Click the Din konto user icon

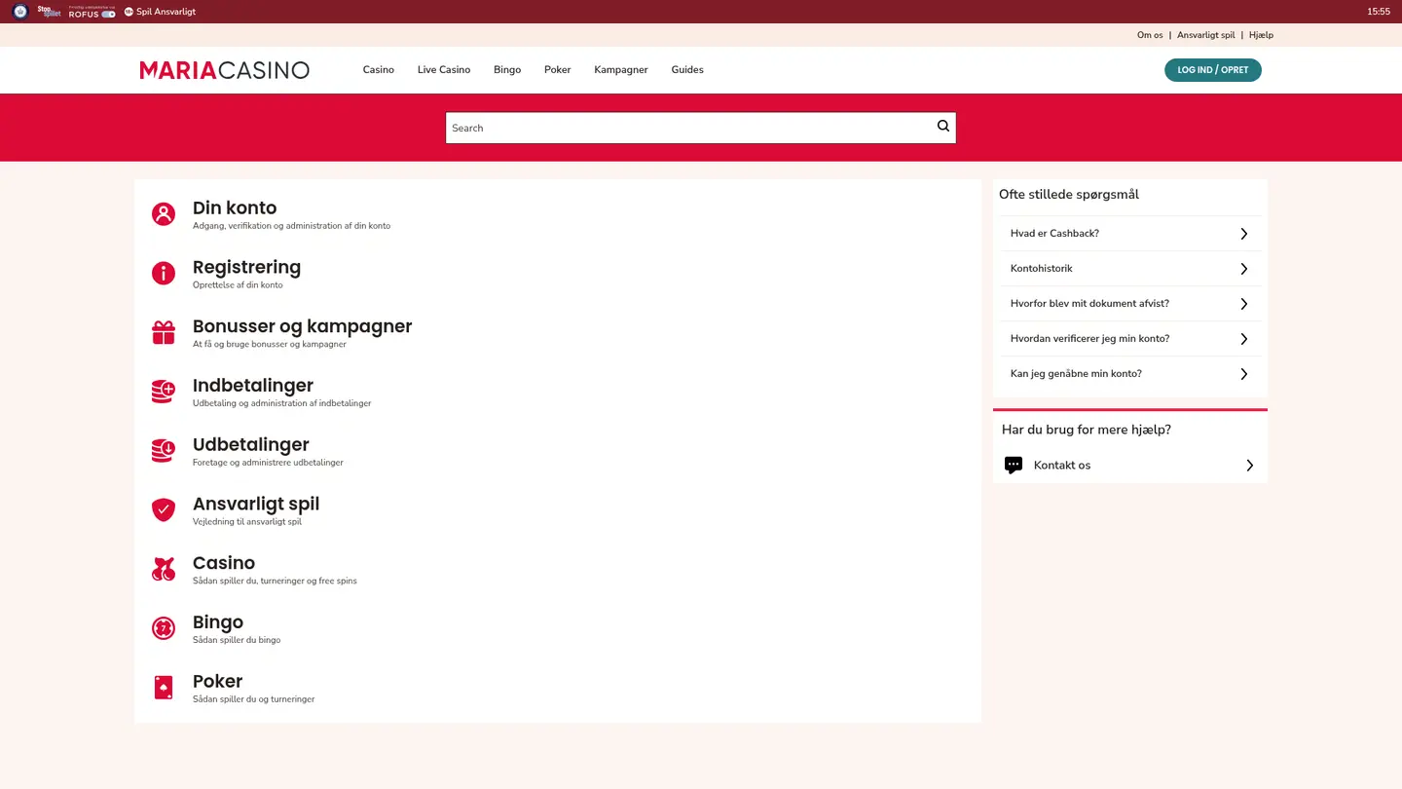[x=164, y=214]
